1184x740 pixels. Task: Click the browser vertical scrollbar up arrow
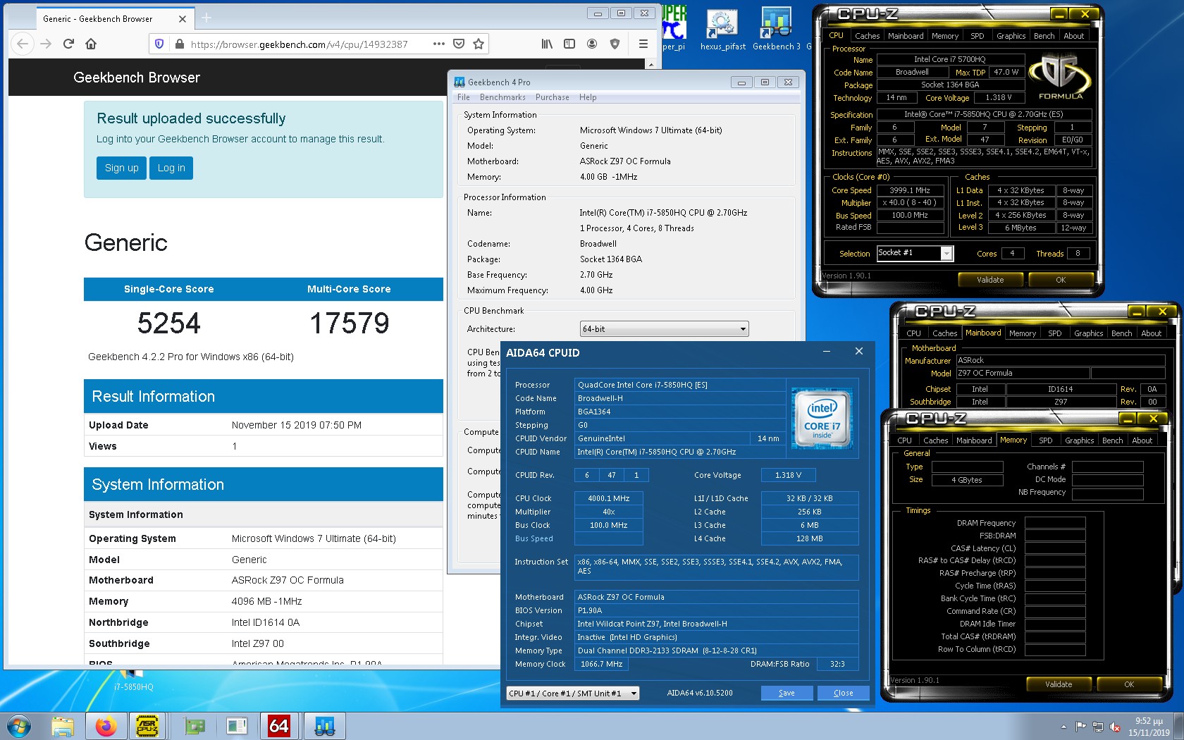[650, 64]
